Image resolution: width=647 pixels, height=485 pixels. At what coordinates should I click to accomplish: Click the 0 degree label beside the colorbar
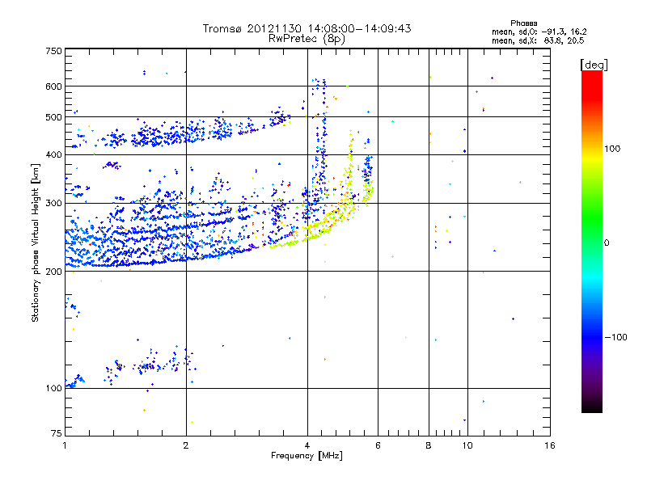tap(607, 242)
